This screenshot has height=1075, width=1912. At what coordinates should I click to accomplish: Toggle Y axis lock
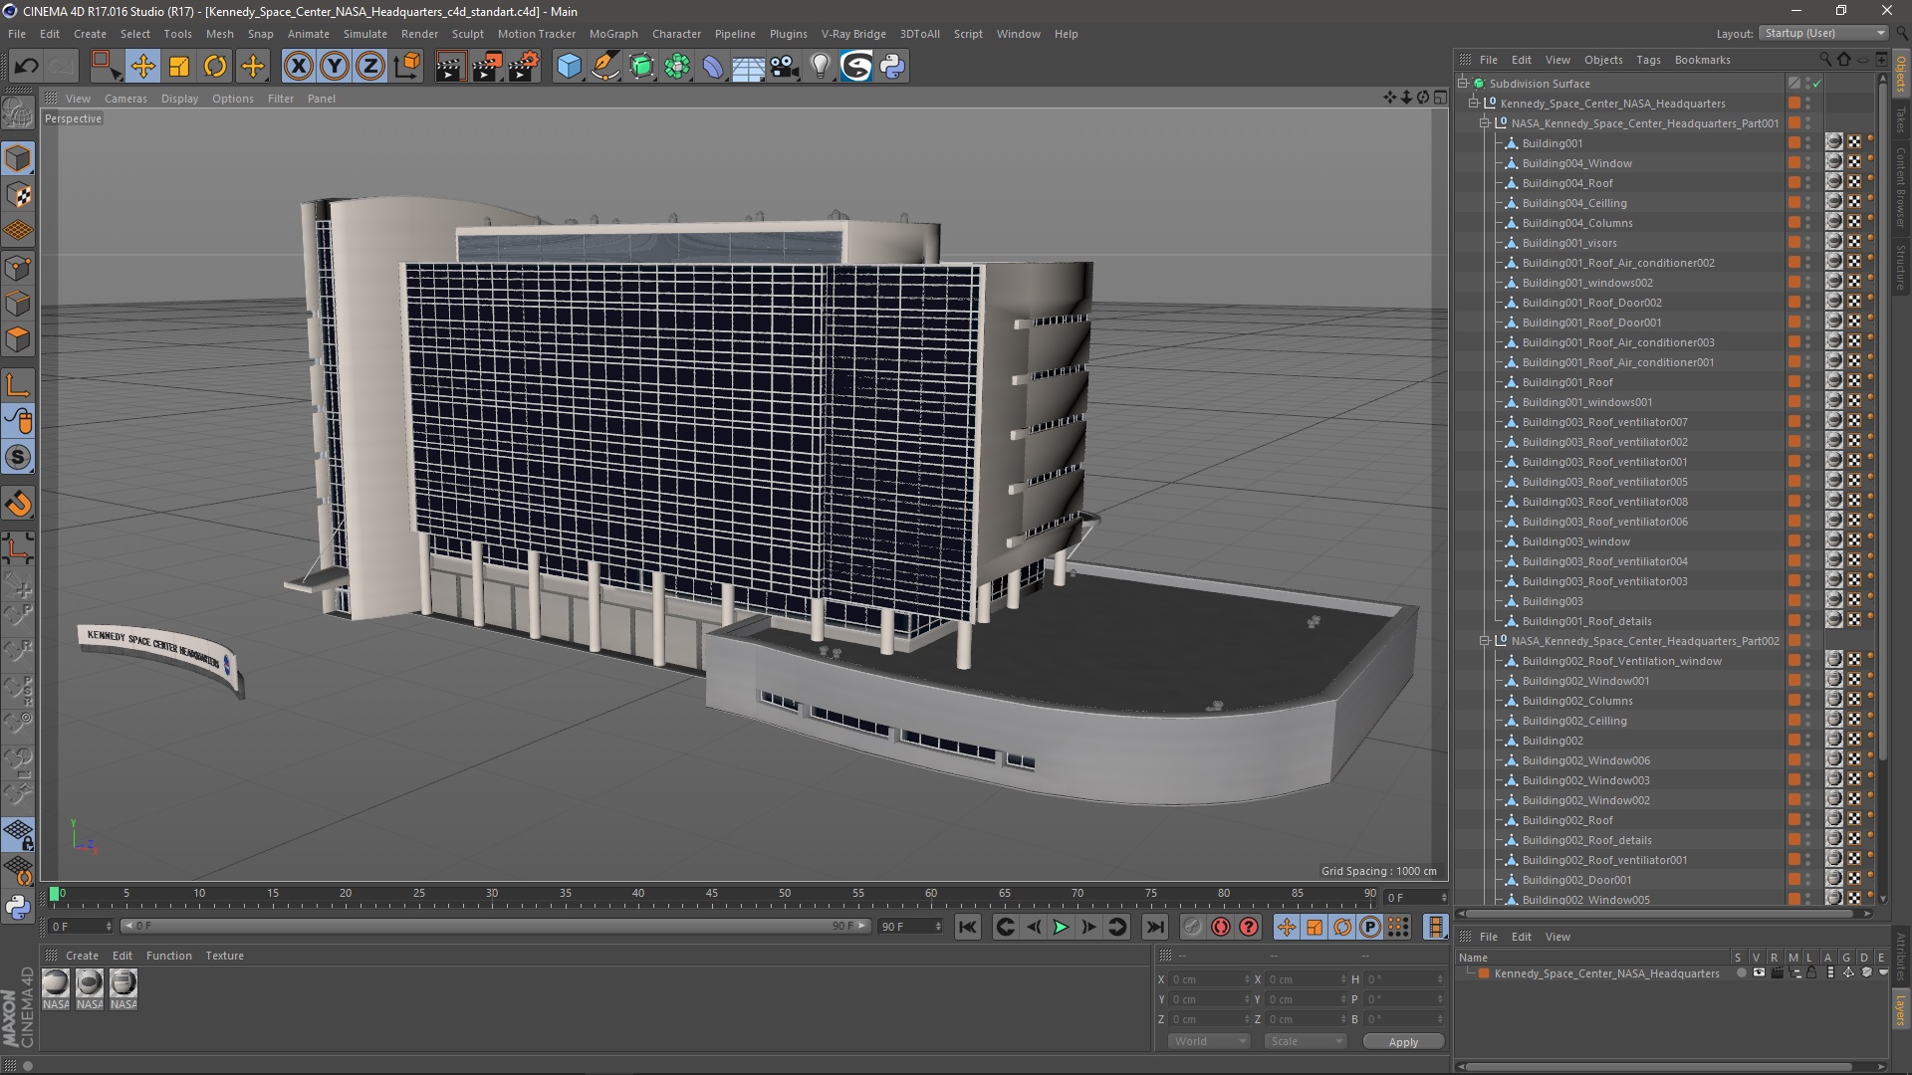click(335, 67)
